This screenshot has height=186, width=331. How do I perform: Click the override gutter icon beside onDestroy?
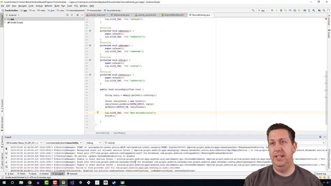point(90,74)
